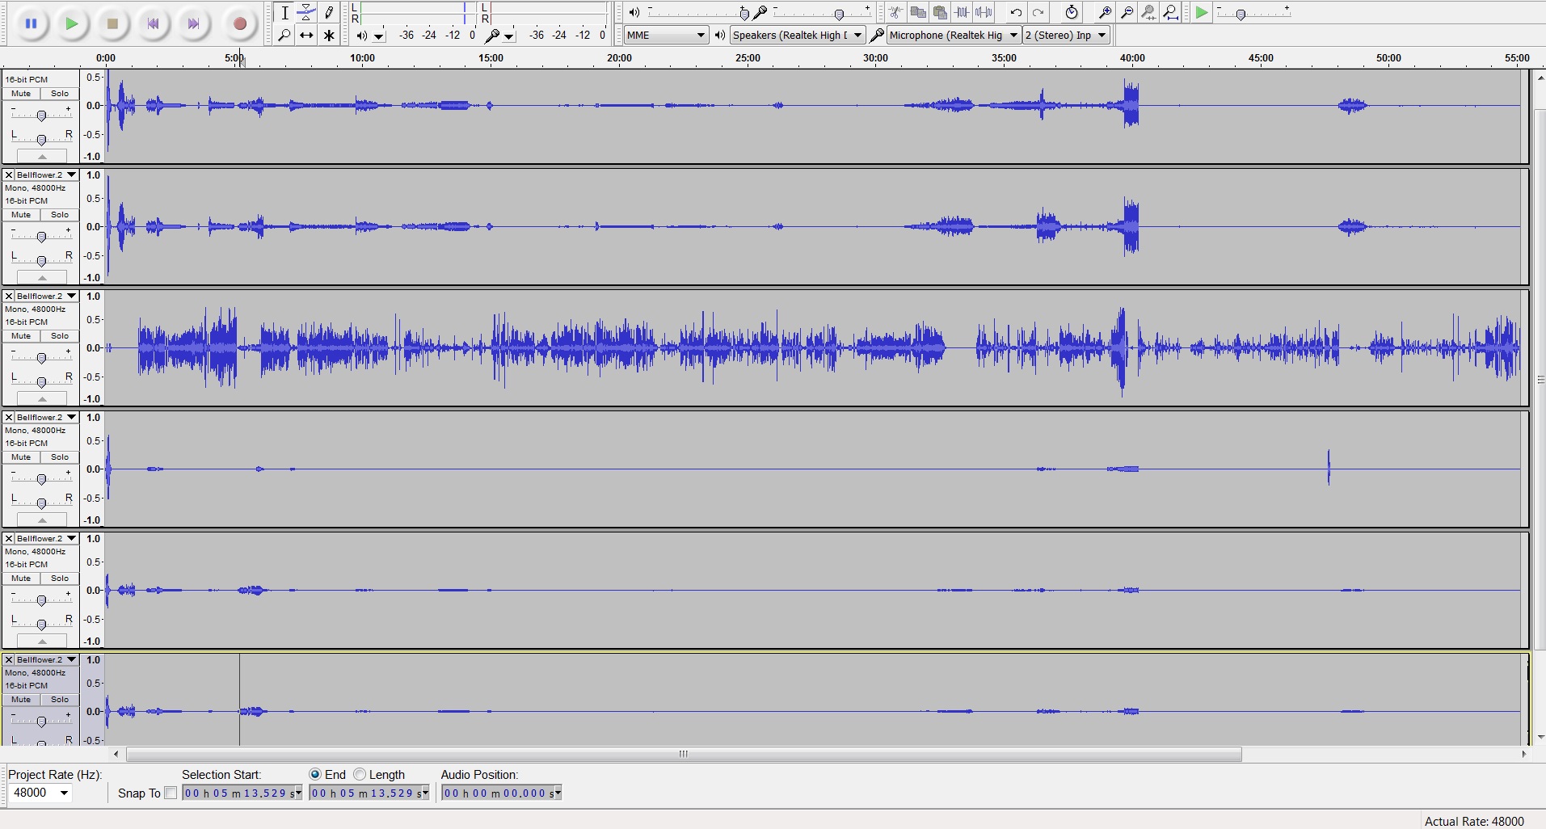Click the speaker icon of the playback meter
The height and width of the screenshot is (829, 1546).
[x=360, y=36]
